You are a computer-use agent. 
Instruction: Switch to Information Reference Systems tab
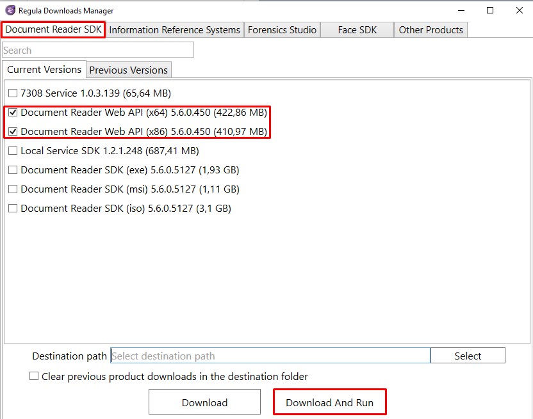click(x=175, y=30)
